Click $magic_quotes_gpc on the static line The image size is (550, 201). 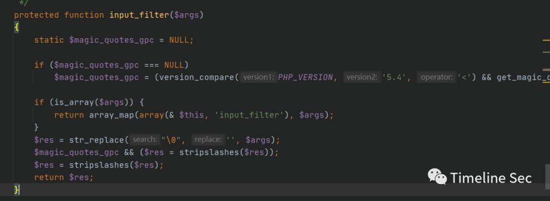coord(112,40)
